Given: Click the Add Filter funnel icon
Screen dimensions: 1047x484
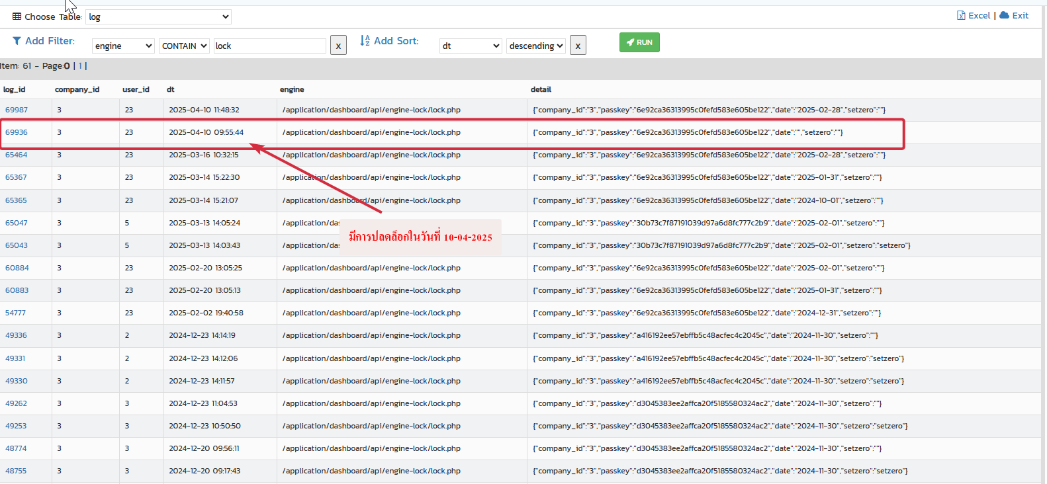Looking at the screenshot, I should (x=17, y=41).
